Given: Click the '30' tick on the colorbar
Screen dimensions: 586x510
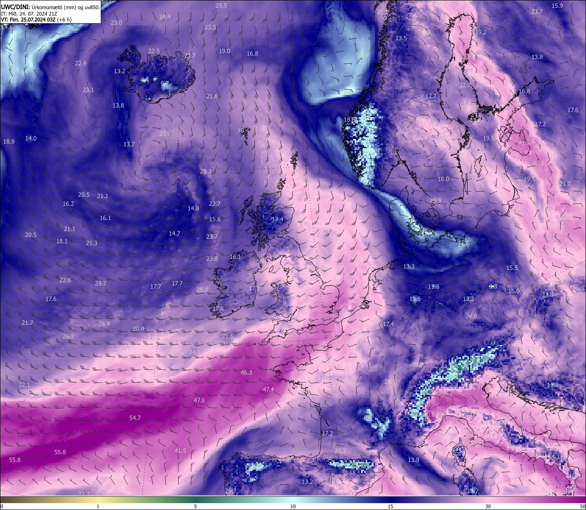Looking at the screenshot, I should [488, 506].
